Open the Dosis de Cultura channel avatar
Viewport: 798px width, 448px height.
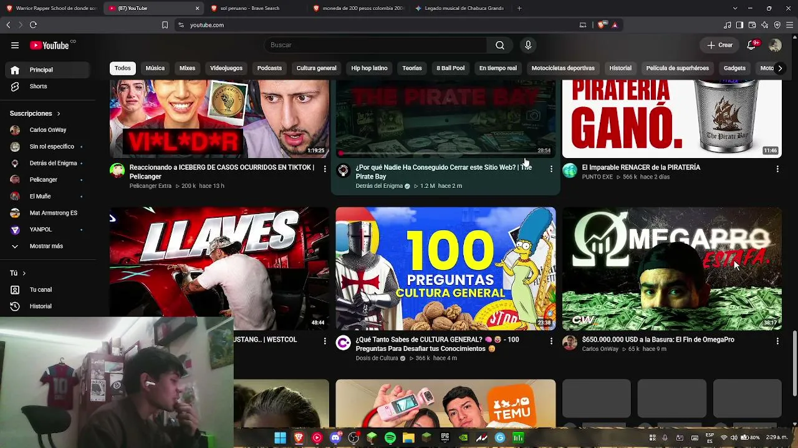coord(343,342)
